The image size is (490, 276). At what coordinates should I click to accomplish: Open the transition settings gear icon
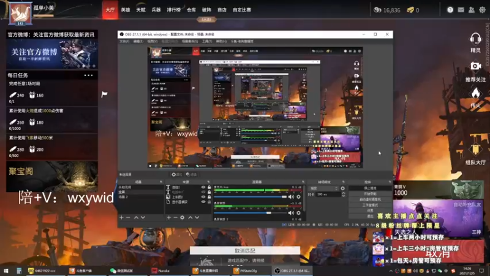(x=343, y=188)
